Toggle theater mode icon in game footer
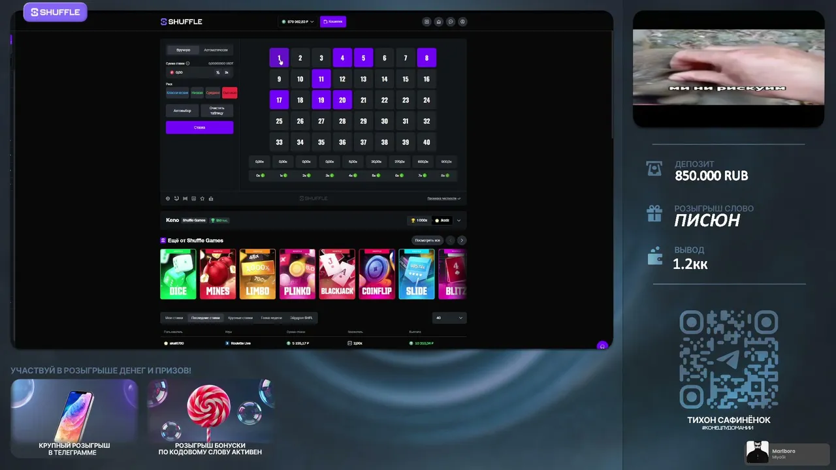The height and width of the screenshot is (470, 836). click(185, 198)
